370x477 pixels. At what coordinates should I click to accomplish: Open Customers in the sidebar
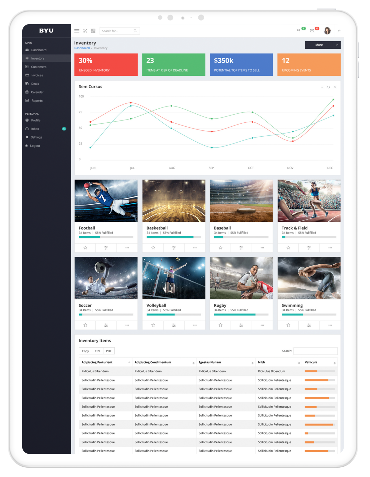pyautogui.click(x=38, y=67)
